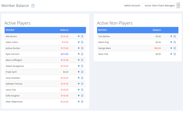Click Aidan Collins's $75.00 balance
183x117 pixels.
(x=65, y=42)
